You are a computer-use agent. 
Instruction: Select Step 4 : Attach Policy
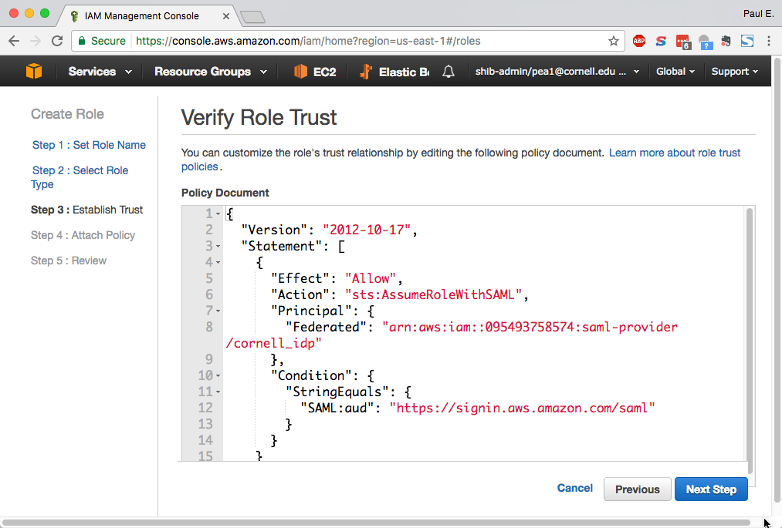[x=83, y=235]
